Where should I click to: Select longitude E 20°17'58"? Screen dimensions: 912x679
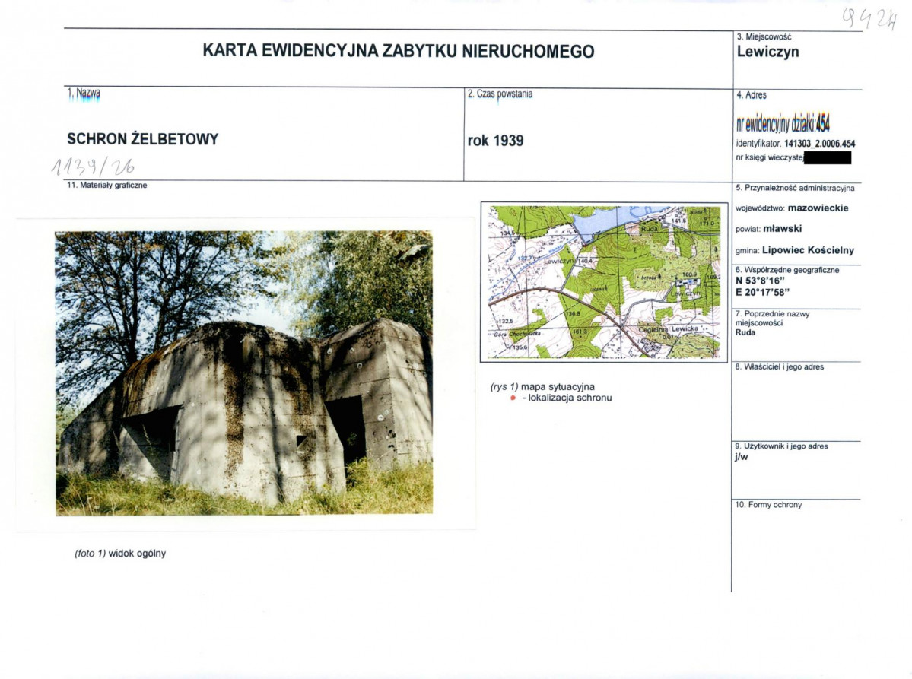click(x=762, y=292)
